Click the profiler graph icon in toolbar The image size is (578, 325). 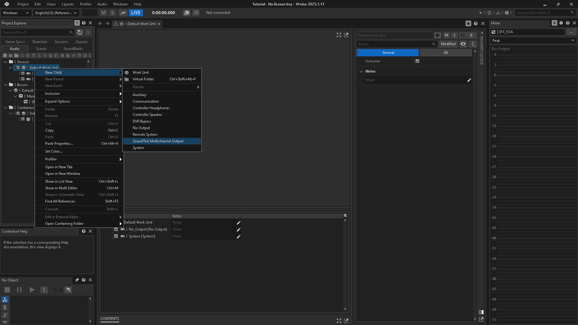click(x=123, y=13)
